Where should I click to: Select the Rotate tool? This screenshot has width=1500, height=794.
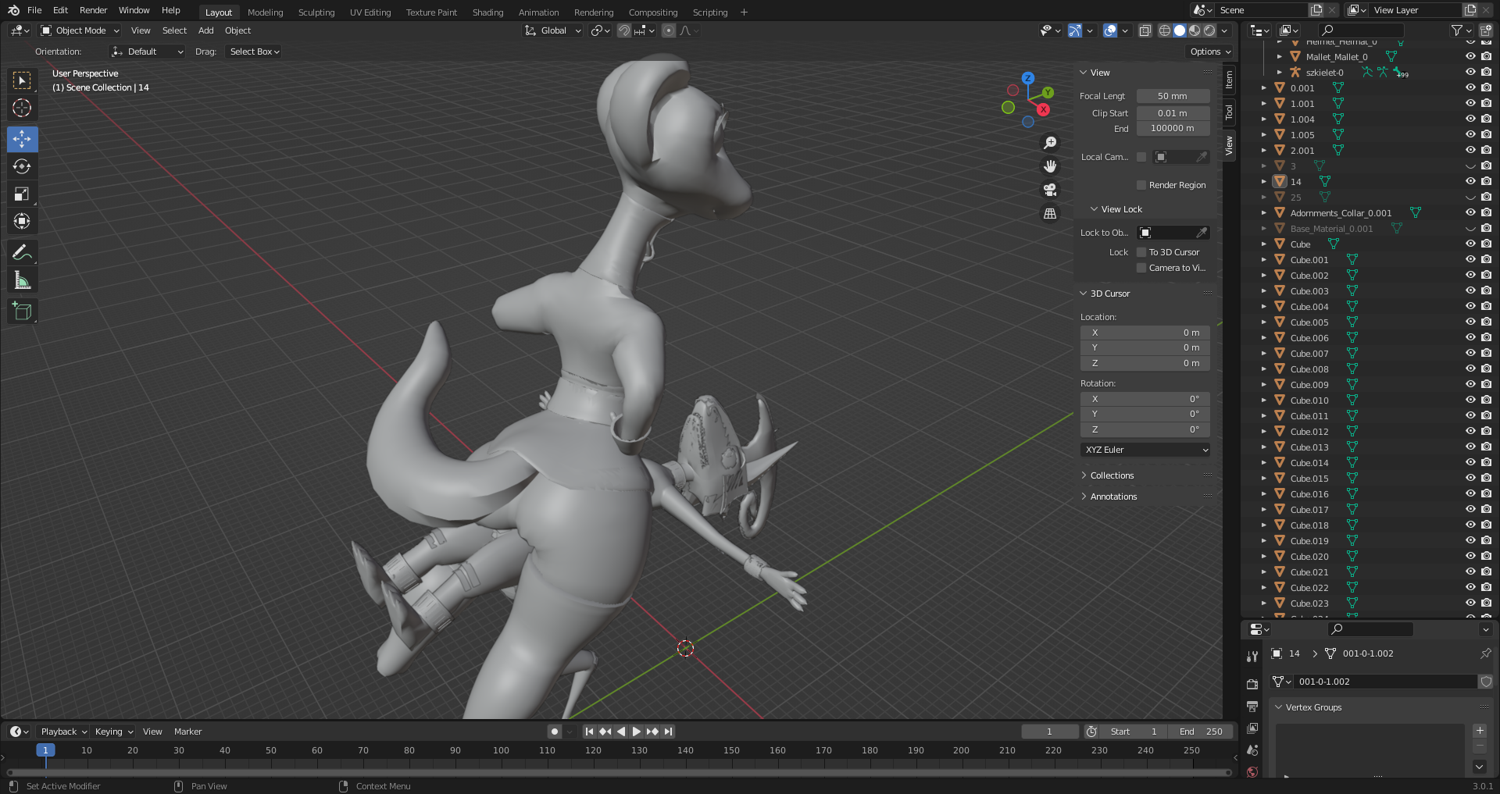[22, 166]
